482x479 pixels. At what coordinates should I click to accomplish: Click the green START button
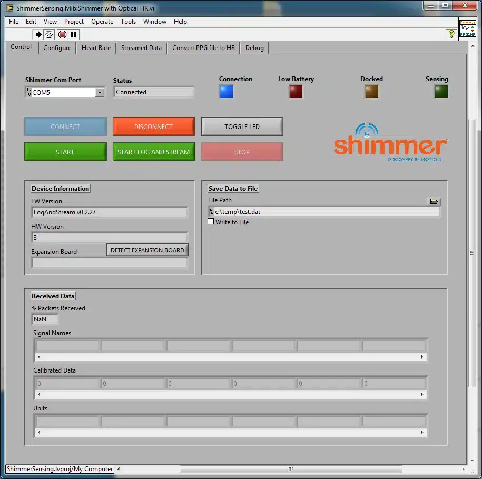click(65, 152)
